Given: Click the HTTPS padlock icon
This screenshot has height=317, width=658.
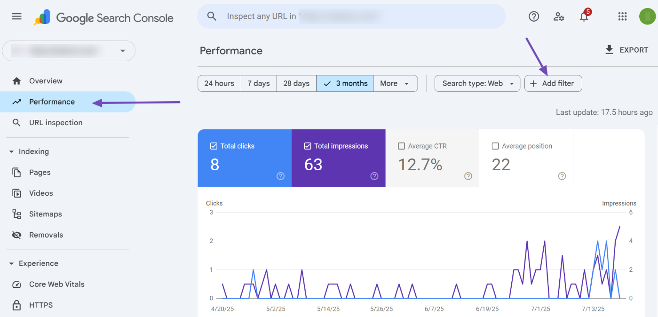Looking at the screenshot, I should click(17, 305).
